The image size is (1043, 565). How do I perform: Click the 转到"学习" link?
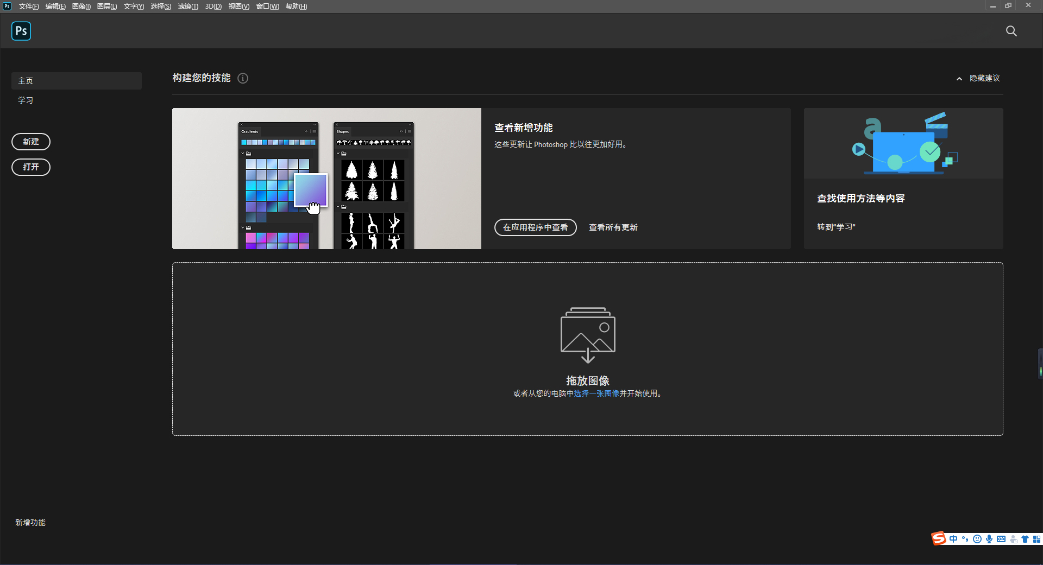[837, 227]
